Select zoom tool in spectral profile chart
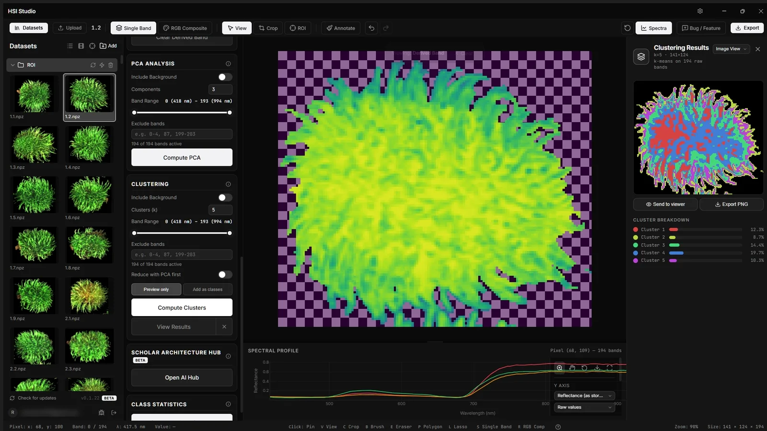Image resolution: width=767 pixels, height=431 pixels. click(x=559, y=368)
